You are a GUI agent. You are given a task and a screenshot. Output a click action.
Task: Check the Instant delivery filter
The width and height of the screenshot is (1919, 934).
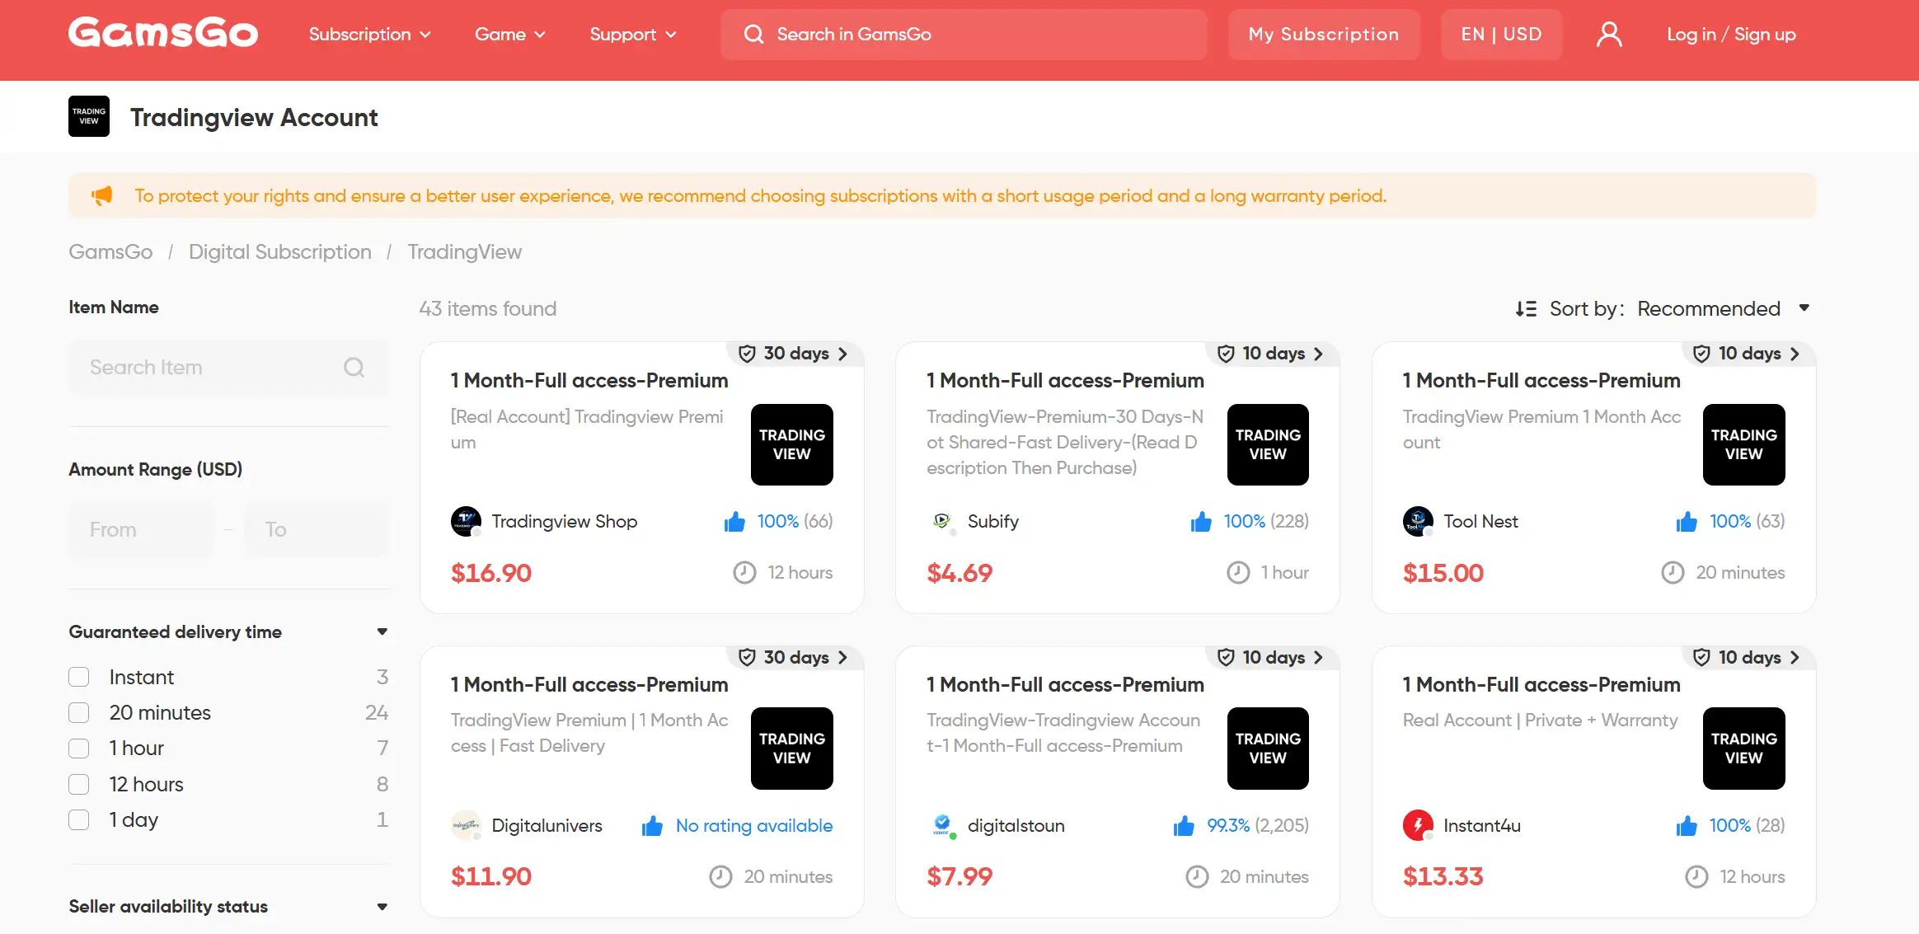pos(78,677)
